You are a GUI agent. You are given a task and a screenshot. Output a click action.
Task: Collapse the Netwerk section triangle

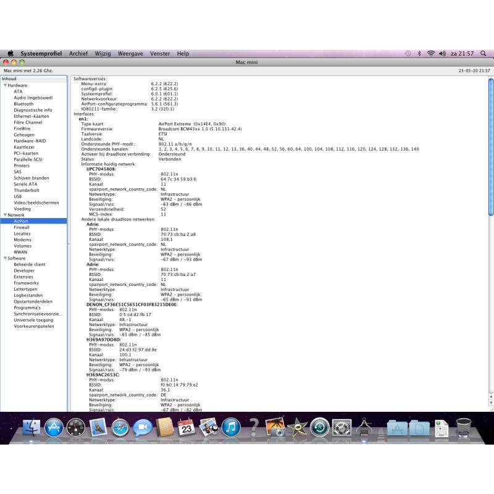pyautogui.click(x=5, y=214)
